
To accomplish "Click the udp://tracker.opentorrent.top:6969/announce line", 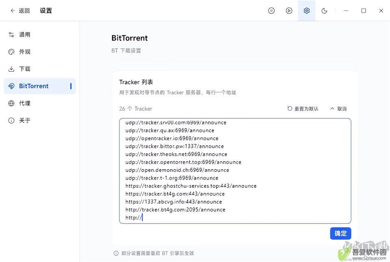I will [183, 162].
